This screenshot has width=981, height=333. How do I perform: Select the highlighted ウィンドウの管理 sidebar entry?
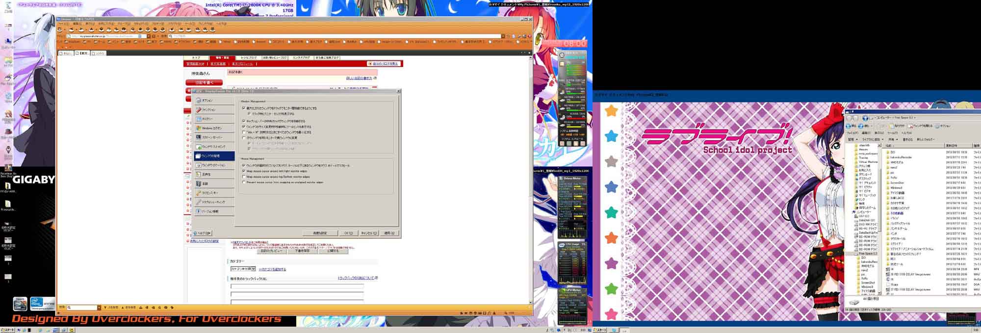[214, 156]
